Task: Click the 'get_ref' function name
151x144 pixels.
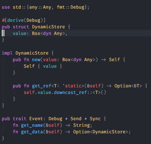Action: (x=42, y=86)
